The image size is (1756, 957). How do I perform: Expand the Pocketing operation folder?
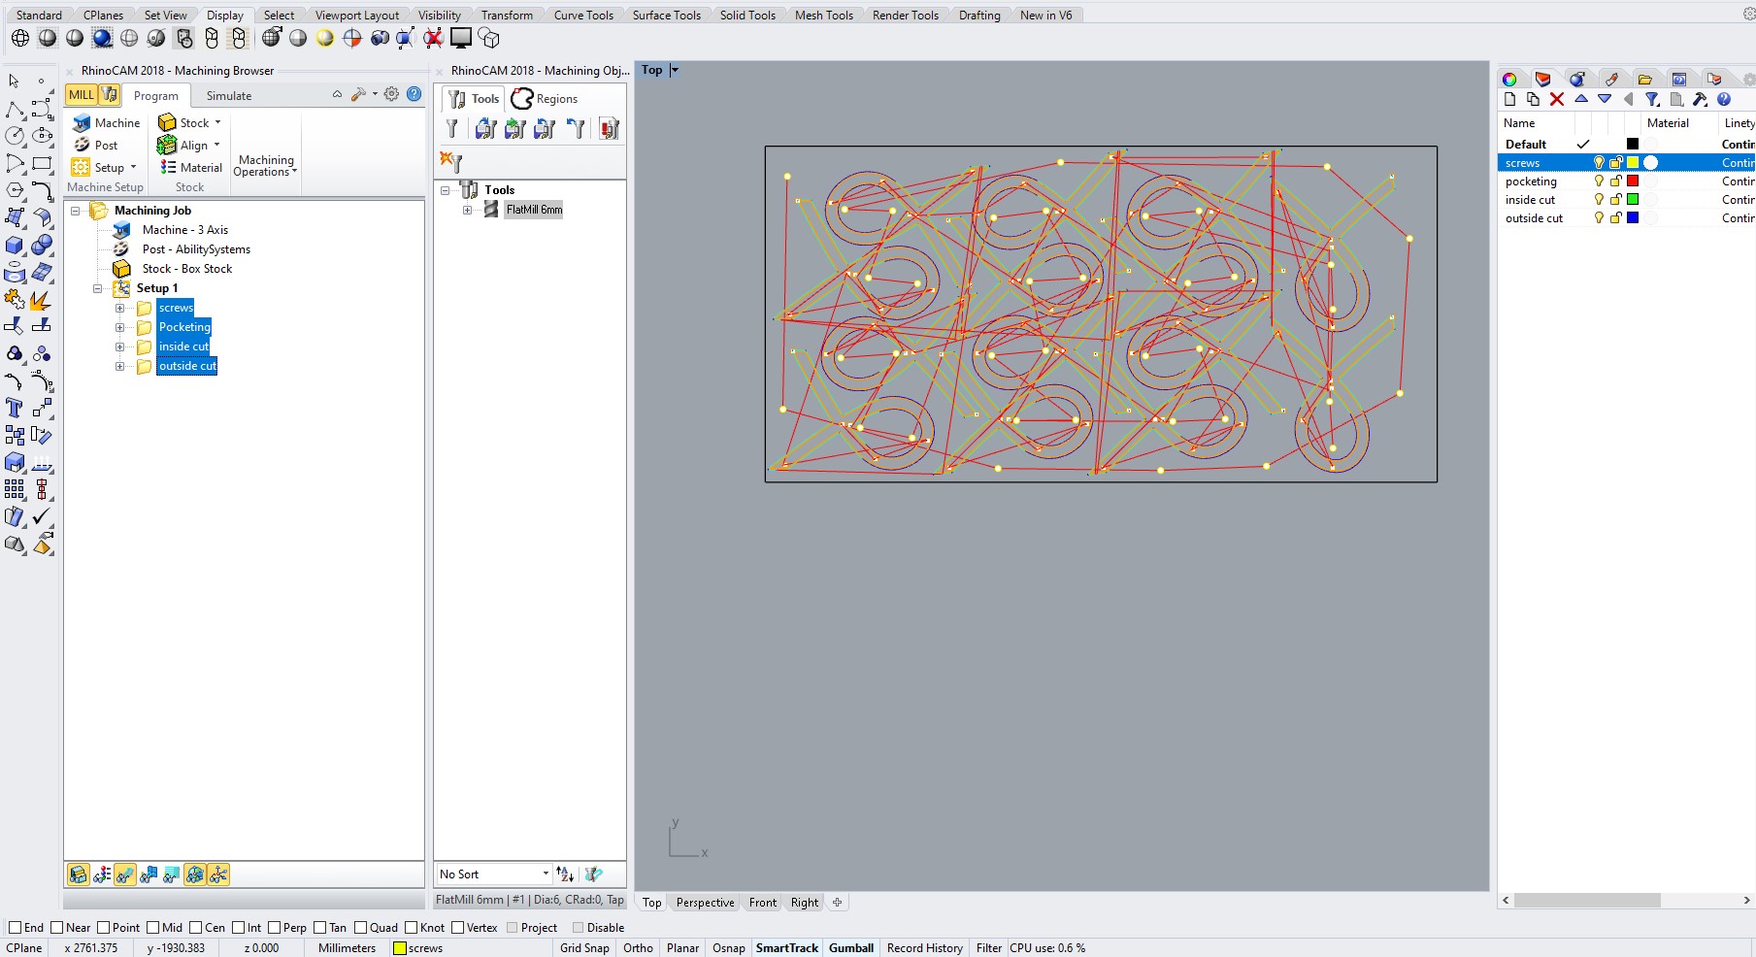120,327
